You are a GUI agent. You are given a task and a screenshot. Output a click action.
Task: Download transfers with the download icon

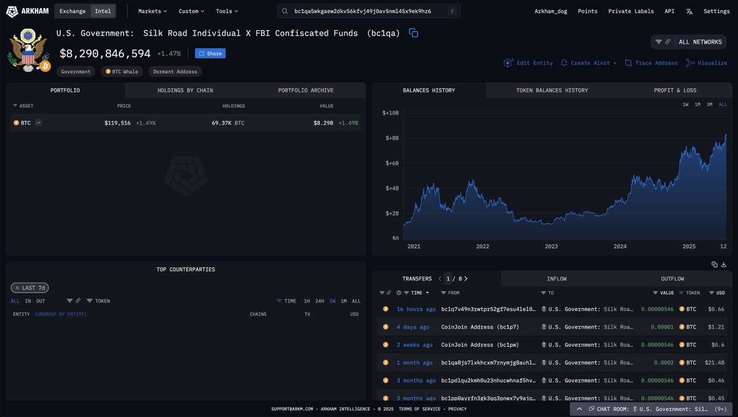tap(724, 264)
